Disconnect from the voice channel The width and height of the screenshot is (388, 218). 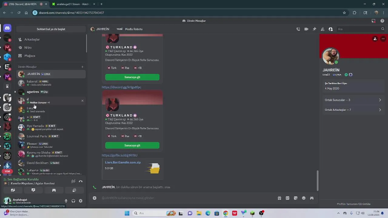pos(81,181)
